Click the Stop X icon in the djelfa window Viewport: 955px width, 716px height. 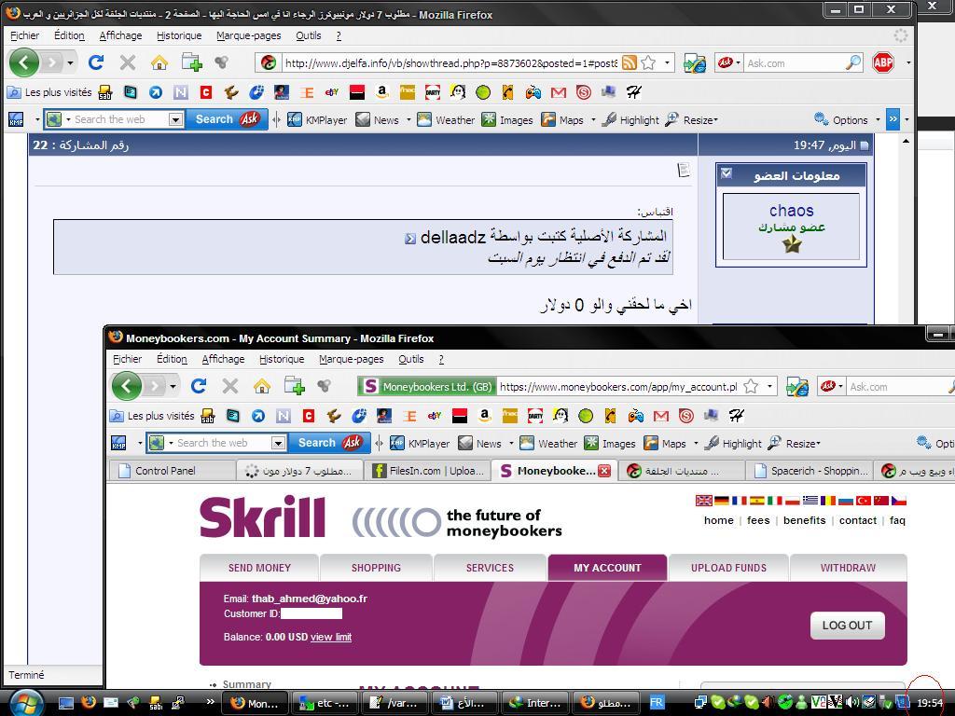(x=127, y=62)
